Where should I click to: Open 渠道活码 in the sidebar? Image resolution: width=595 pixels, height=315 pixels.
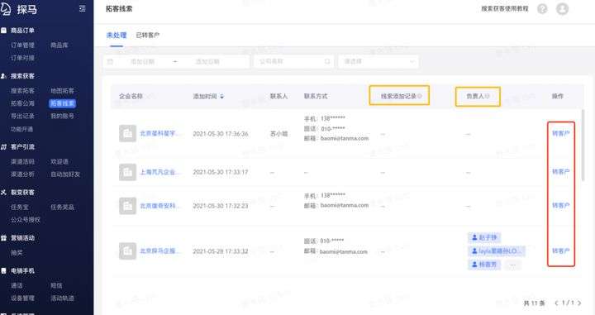(23, 162)
